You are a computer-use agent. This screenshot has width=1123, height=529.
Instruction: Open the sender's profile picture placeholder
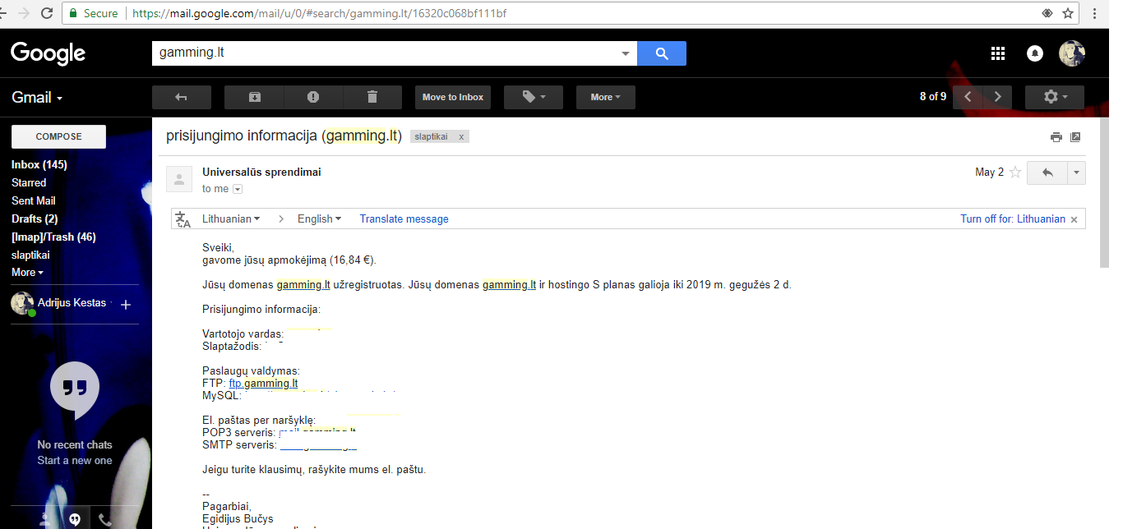point(179,179)
